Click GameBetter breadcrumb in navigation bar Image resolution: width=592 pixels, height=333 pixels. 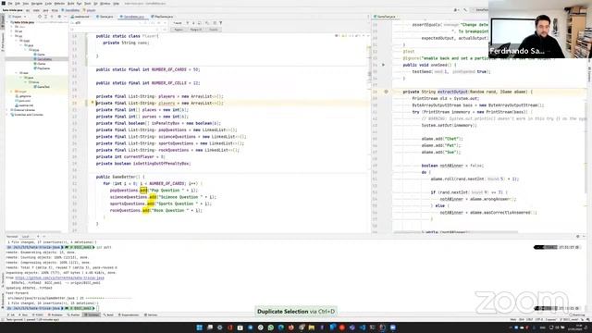pyautogui.click(x=70, y=10)
